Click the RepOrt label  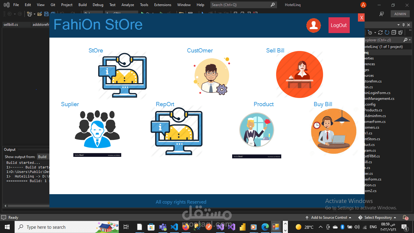(x=165, y=104)
